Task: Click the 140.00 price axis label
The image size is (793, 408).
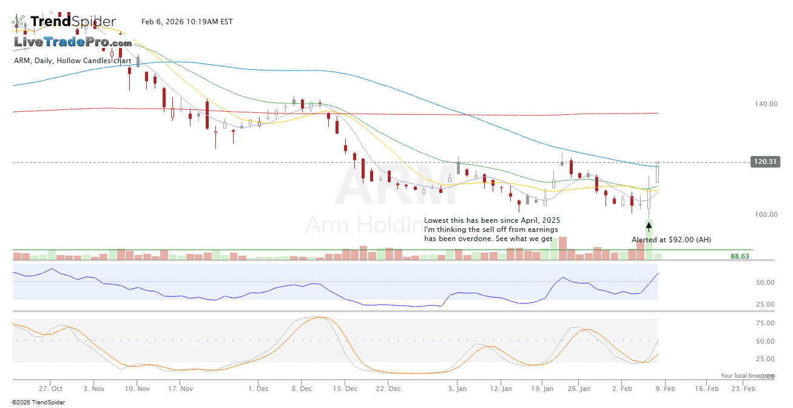Action: 766,104
